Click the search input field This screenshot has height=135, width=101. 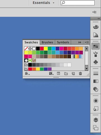tap(77, 3)
